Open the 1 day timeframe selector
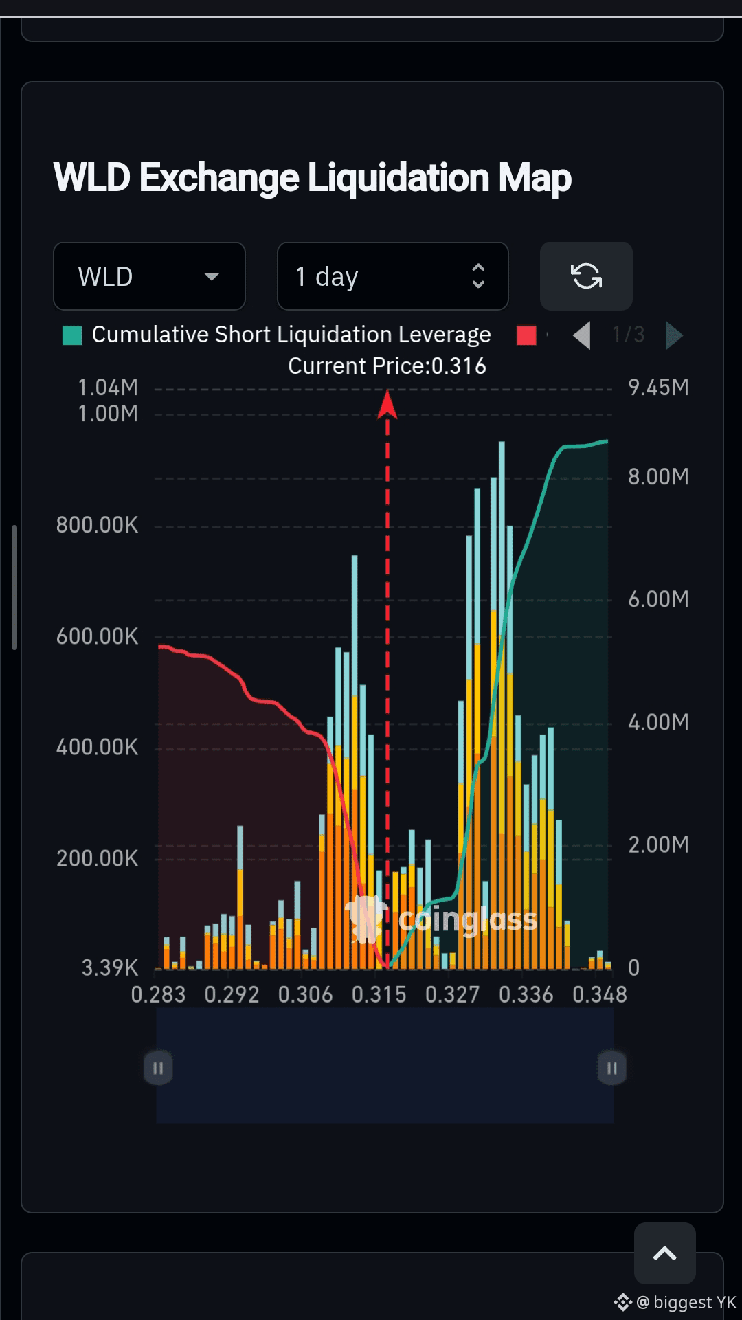Viewport: 742px width, 1320px height. click(x=392, y=276)
